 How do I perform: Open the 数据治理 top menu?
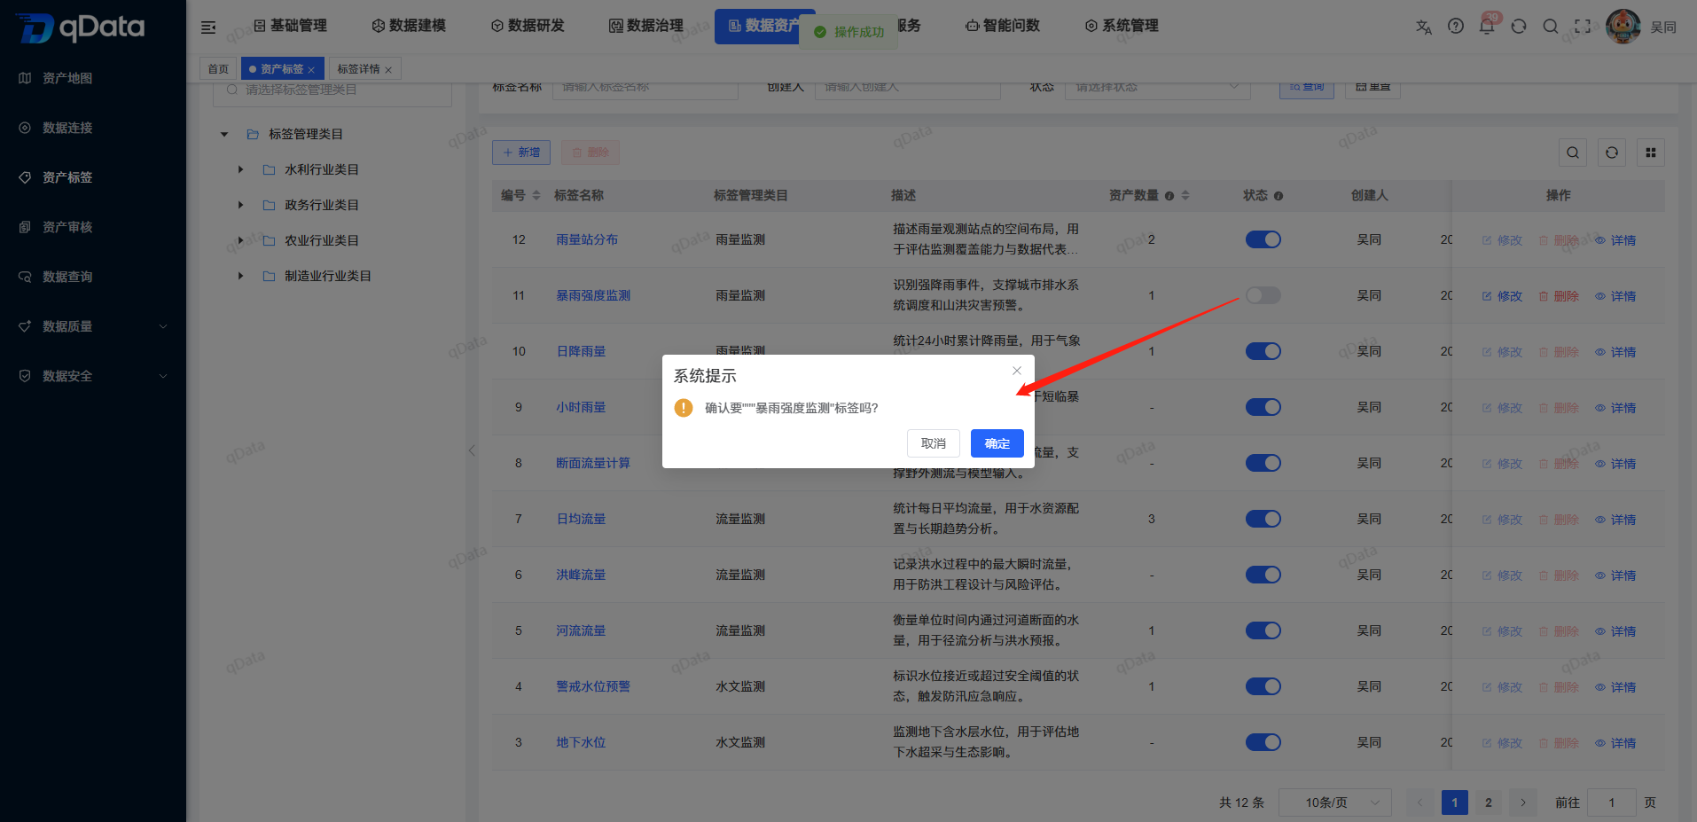(x=646, y=26)
